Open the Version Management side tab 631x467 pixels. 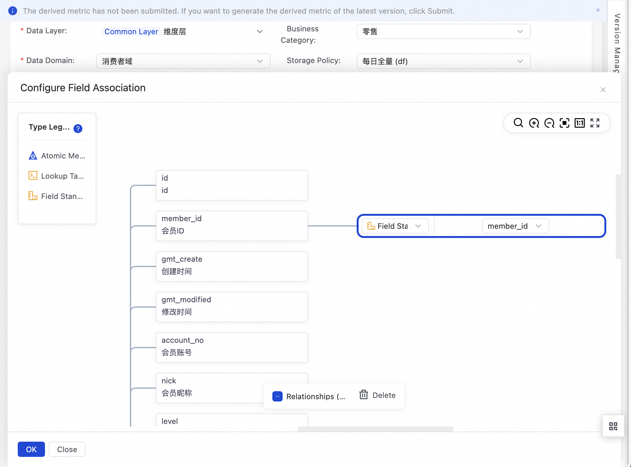(x=617, y=41)
